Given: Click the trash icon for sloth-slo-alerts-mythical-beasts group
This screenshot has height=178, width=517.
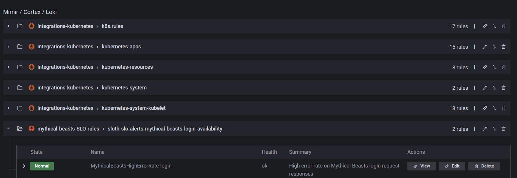Looking at the screenshot, I should pos(504,129).
